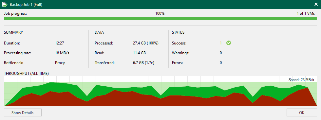Click the green success checkmark icon

coord(229,43)
